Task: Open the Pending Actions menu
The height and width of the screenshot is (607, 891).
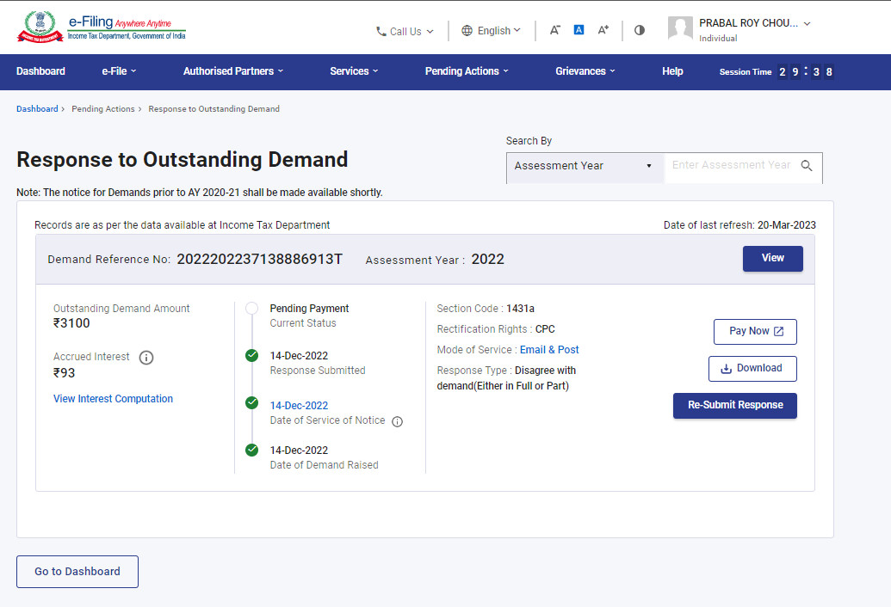Action: pyautogui.click(x=467, y=71)
